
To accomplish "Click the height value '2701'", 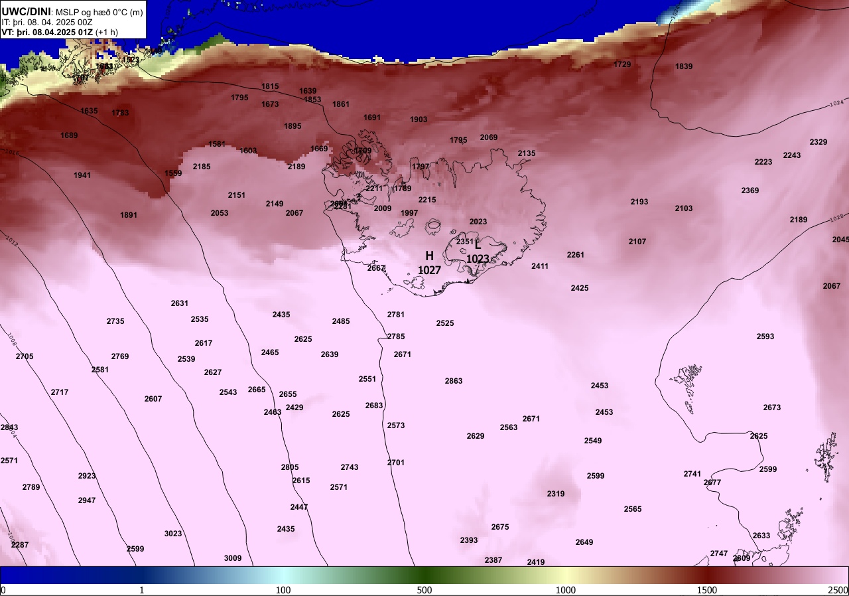I will (x=396, y=463).
